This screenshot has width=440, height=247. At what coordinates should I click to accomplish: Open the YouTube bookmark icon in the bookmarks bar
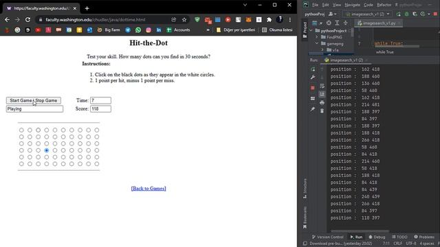(38, 30)
